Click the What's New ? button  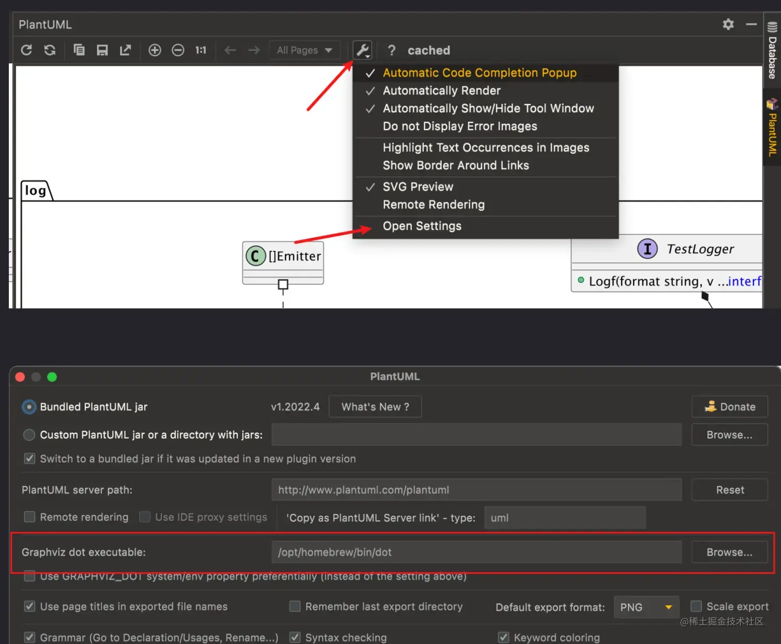[375, 407]
